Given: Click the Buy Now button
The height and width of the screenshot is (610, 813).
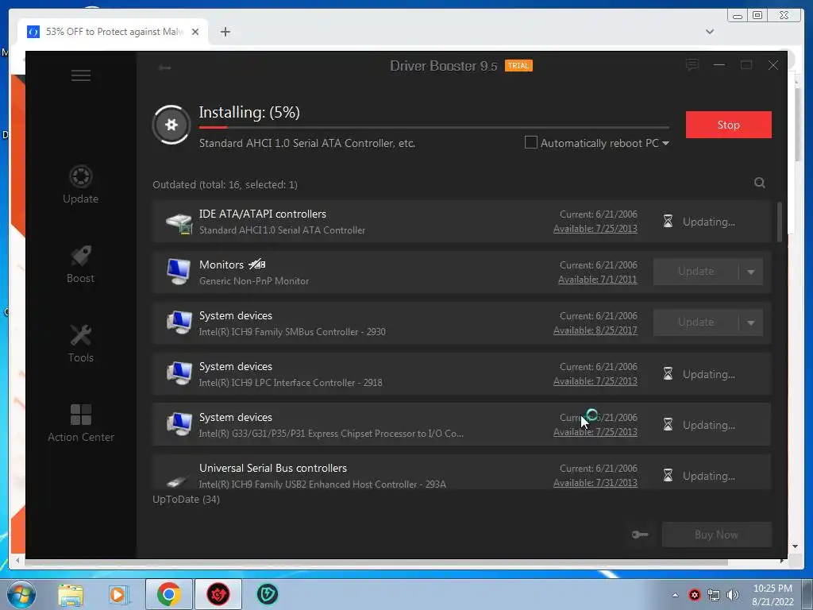Looking at the screenshot, I should coord(717,535).
